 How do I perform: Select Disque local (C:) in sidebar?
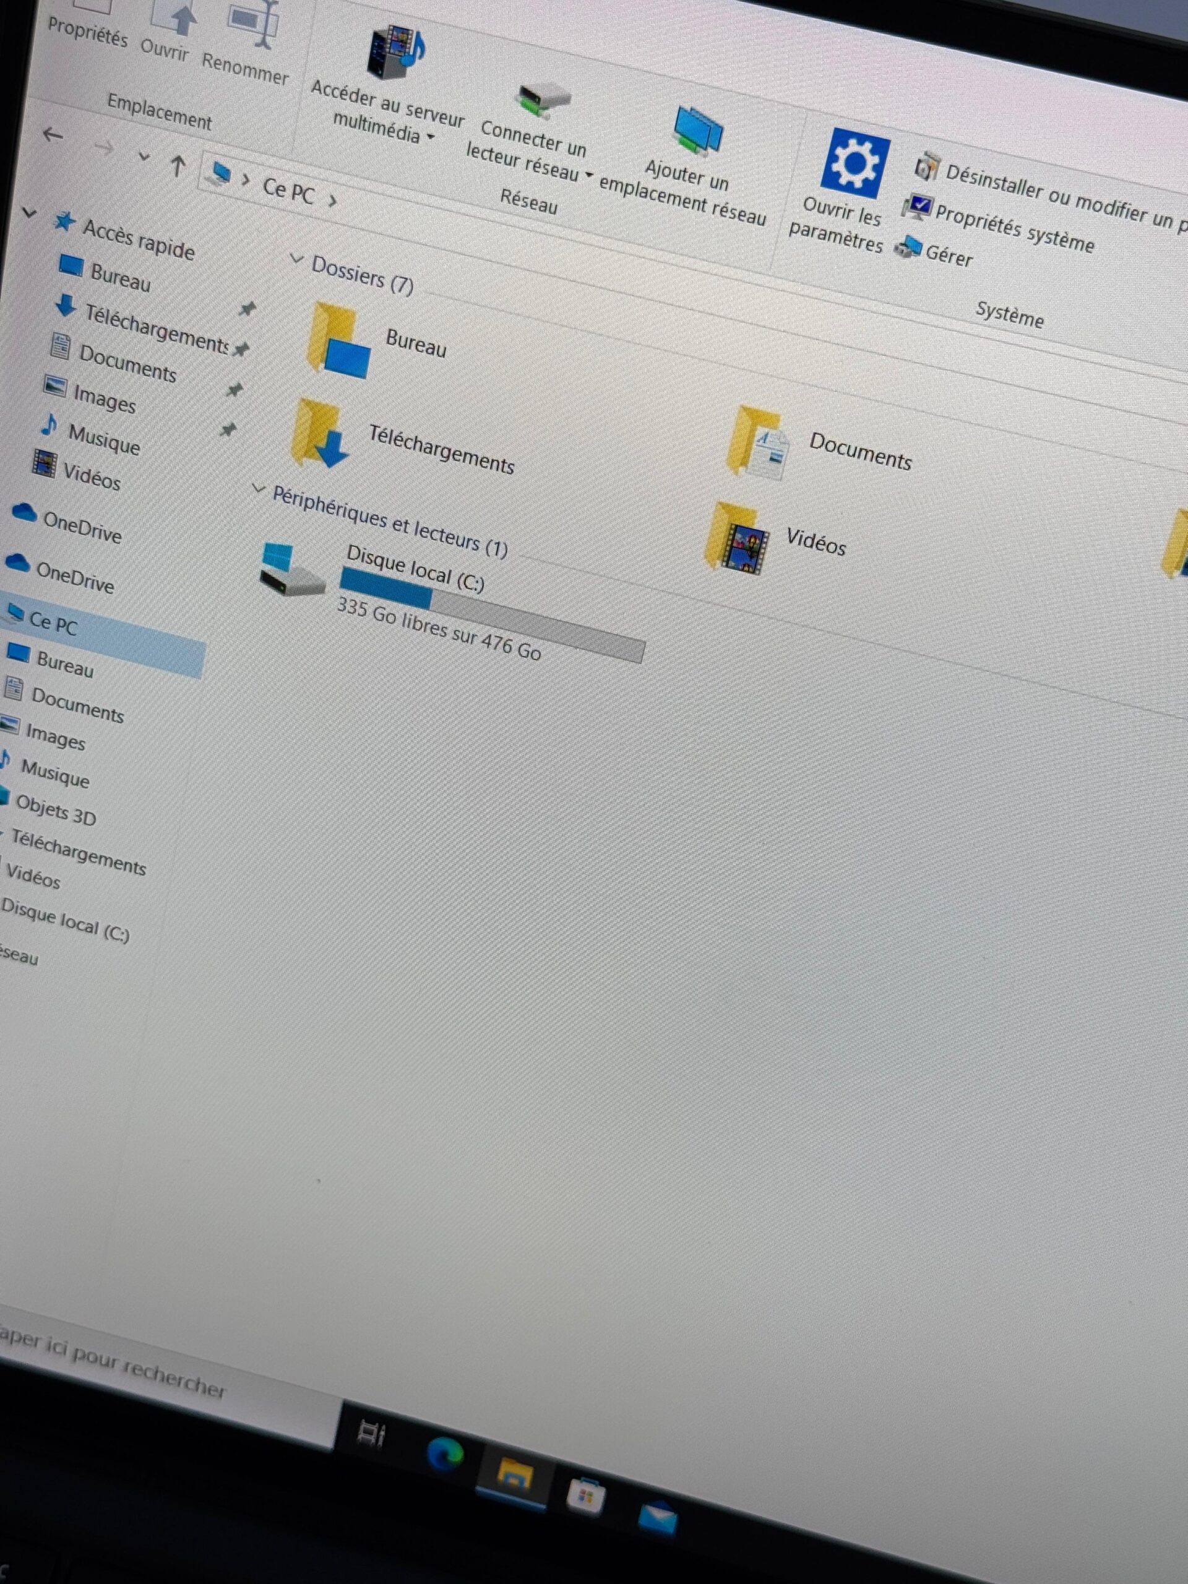point(65,921)
